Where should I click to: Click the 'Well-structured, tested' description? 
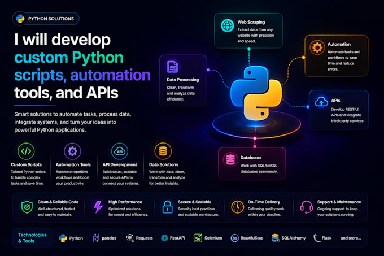pyautogui.click(x=56, y=212)
